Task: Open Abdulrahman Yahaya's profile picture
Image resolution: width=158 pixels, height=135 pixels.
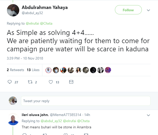Action: pyautogui.click(x=12, y=10)
